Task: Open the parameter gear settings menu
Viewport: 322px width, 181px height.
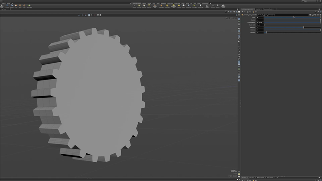Action: 310,15
